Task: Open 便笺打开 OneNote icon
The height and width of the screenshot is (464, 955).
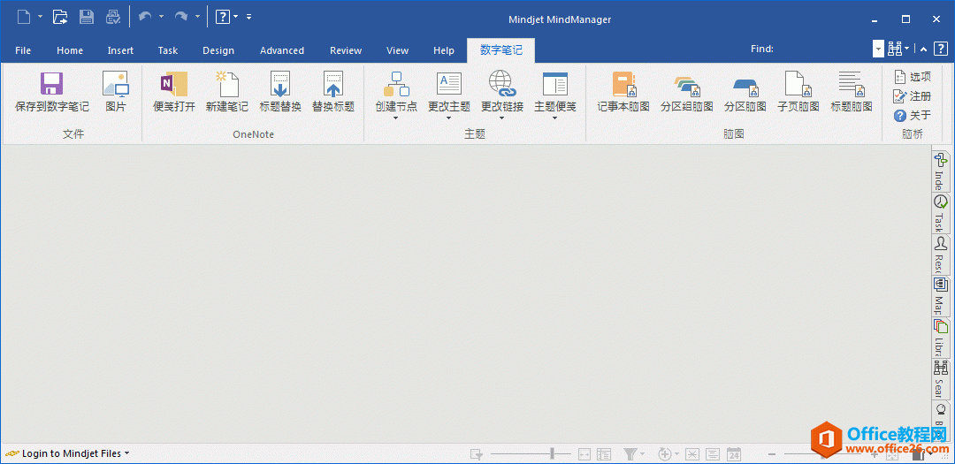Action: coord(174,83)
